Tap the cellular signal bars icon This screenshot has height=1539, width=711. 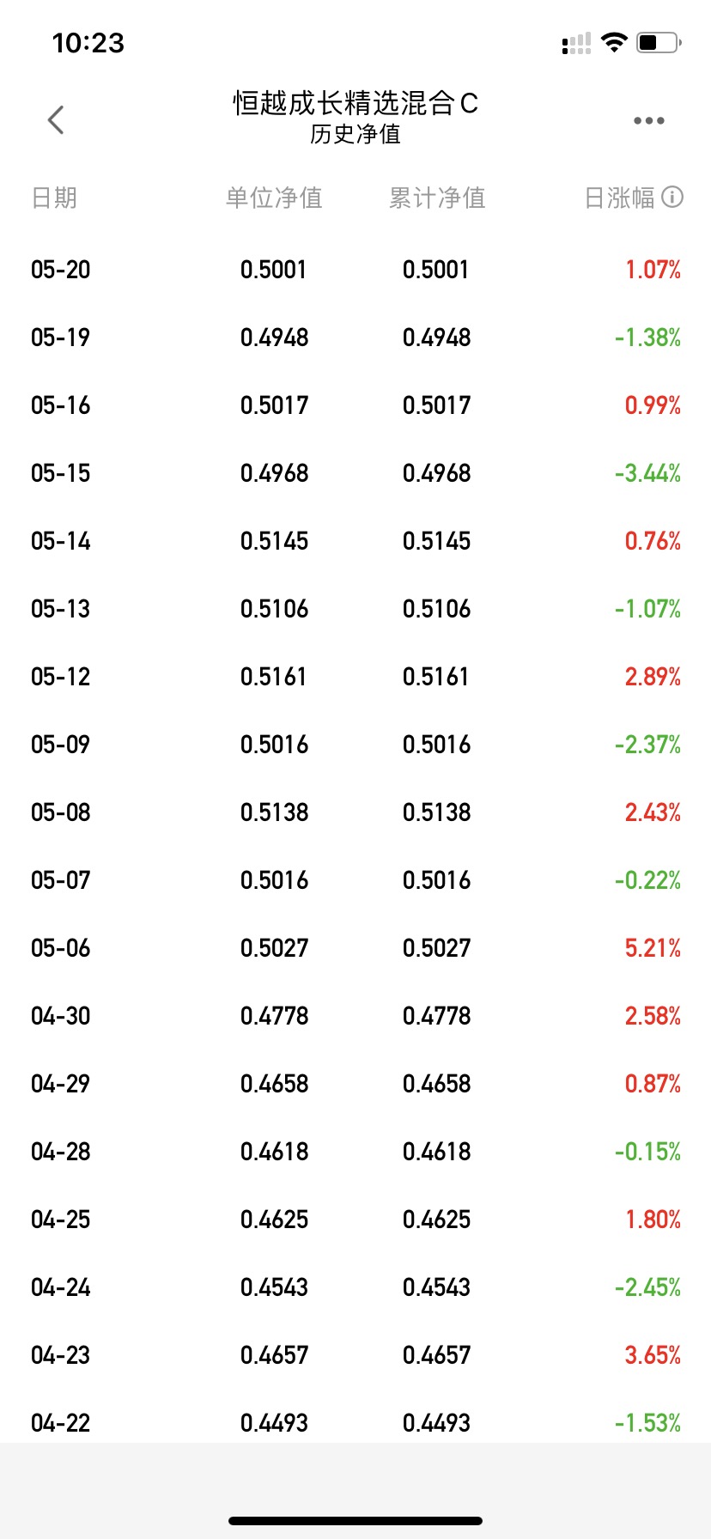coord(576,43)
